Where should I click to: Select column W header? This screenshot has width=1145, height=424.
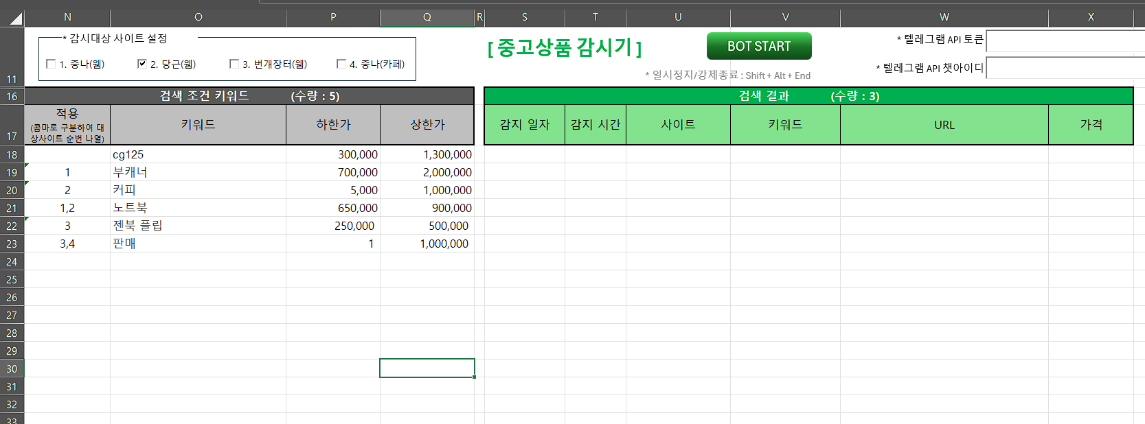[944, 17]
